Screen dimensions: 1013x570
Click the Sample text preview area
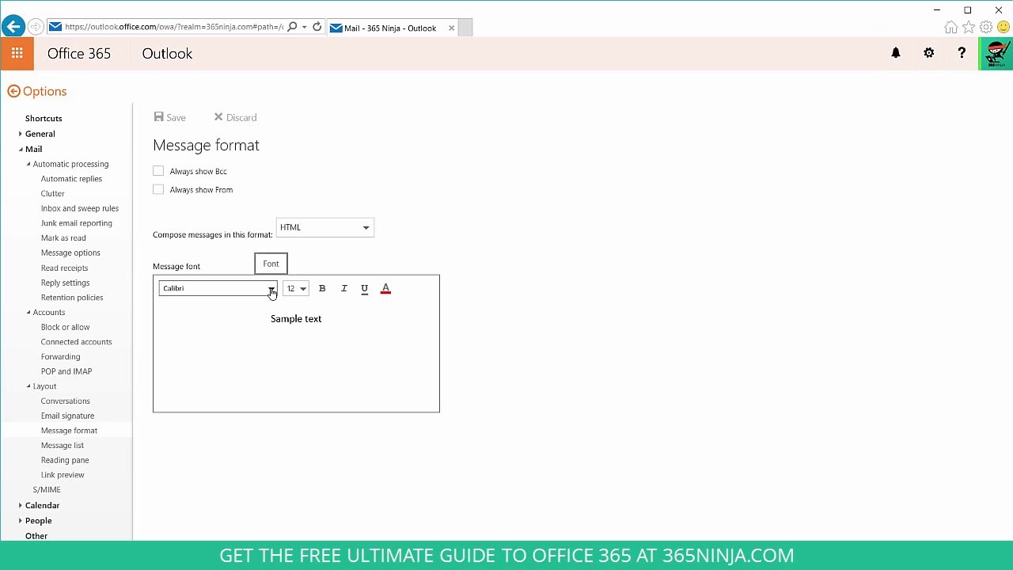(296, 318)
